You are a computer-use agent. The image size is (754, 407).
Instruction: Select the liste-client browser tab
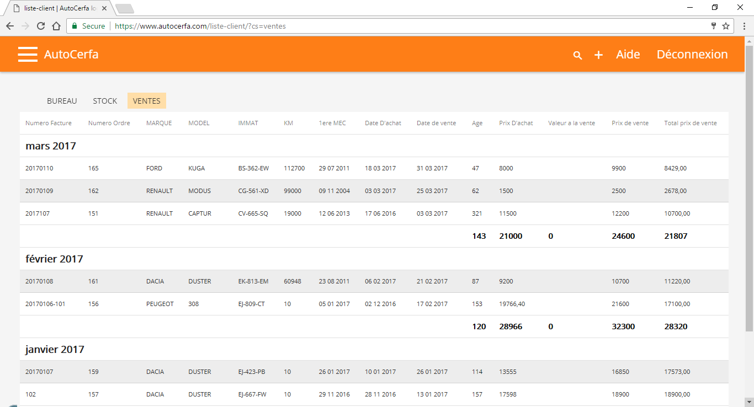point(60,8)
